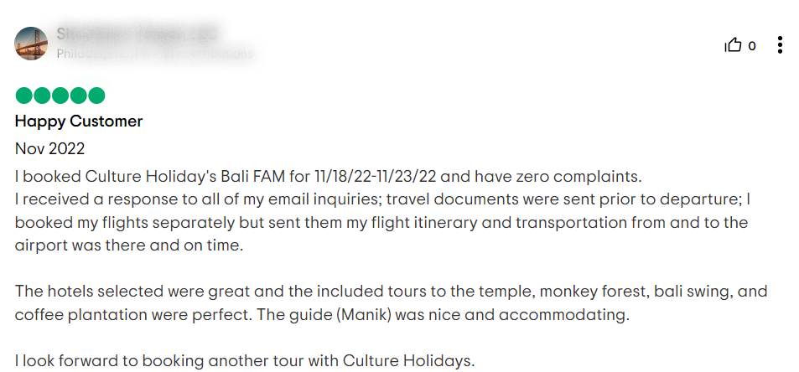
Task: Click the fourth green rating bubble
Action: click(79, 96)
